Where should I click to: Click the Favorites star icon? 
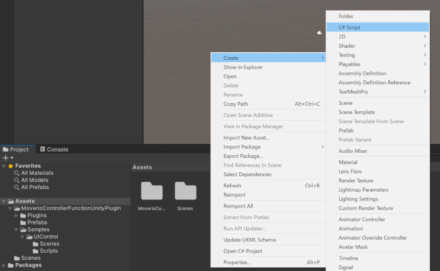click(11, 166)
